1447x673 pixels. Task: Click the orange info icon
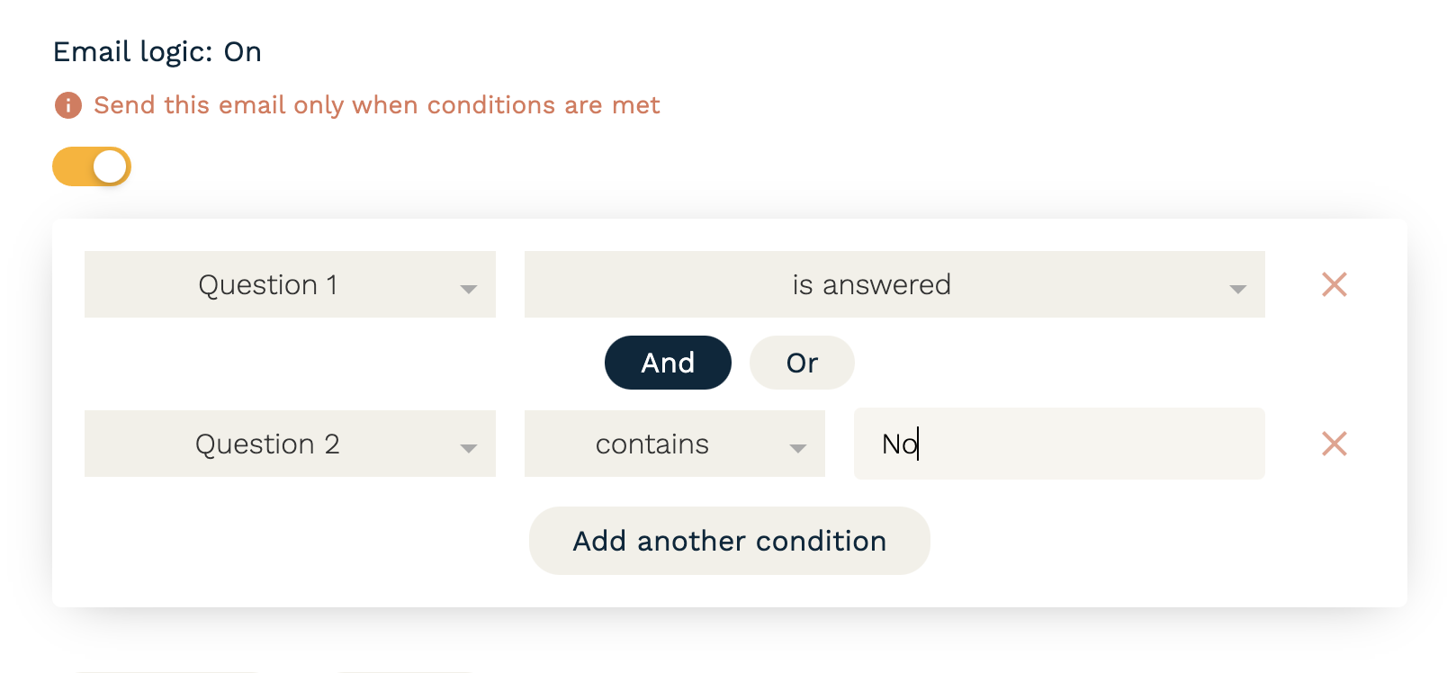pos(68,105)
